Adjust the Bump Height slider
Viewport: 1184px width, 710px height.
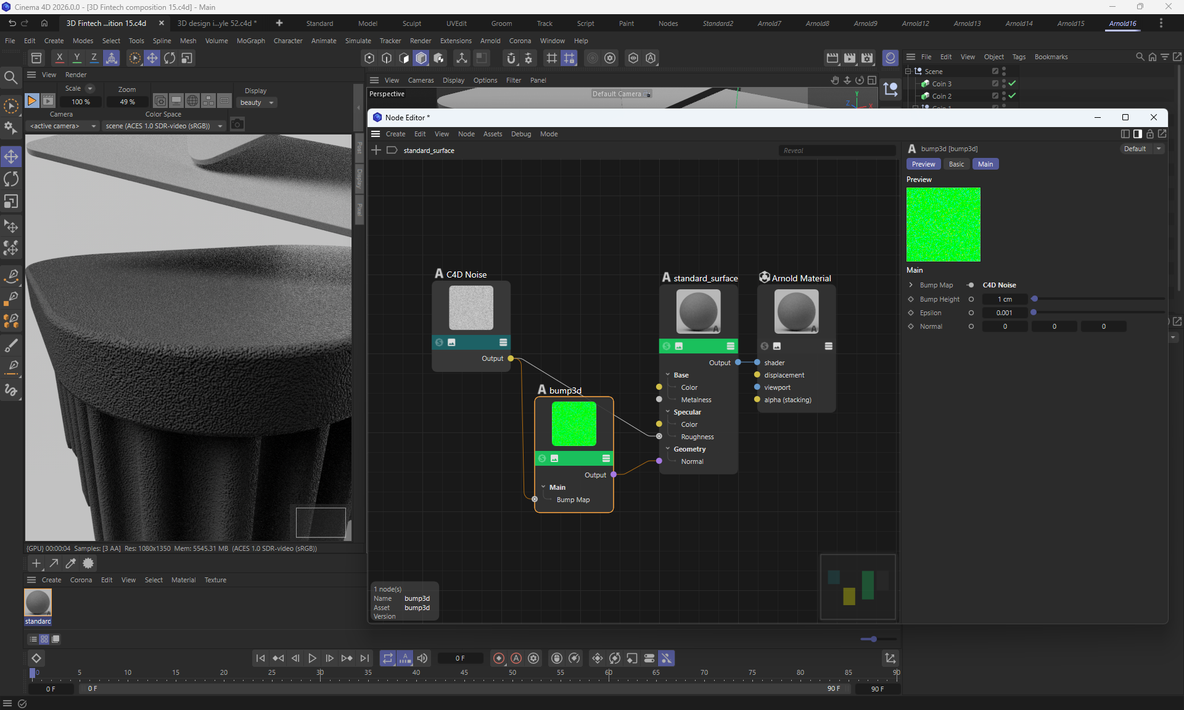pos(1035,299)
